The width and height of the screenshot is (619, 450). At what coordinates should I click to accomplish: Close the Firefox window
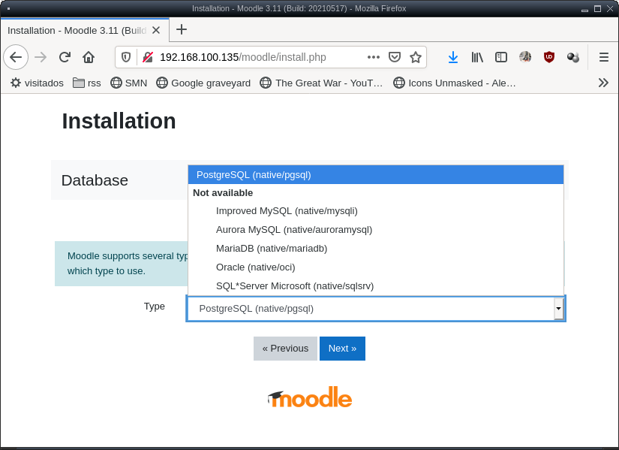[610, 9]
